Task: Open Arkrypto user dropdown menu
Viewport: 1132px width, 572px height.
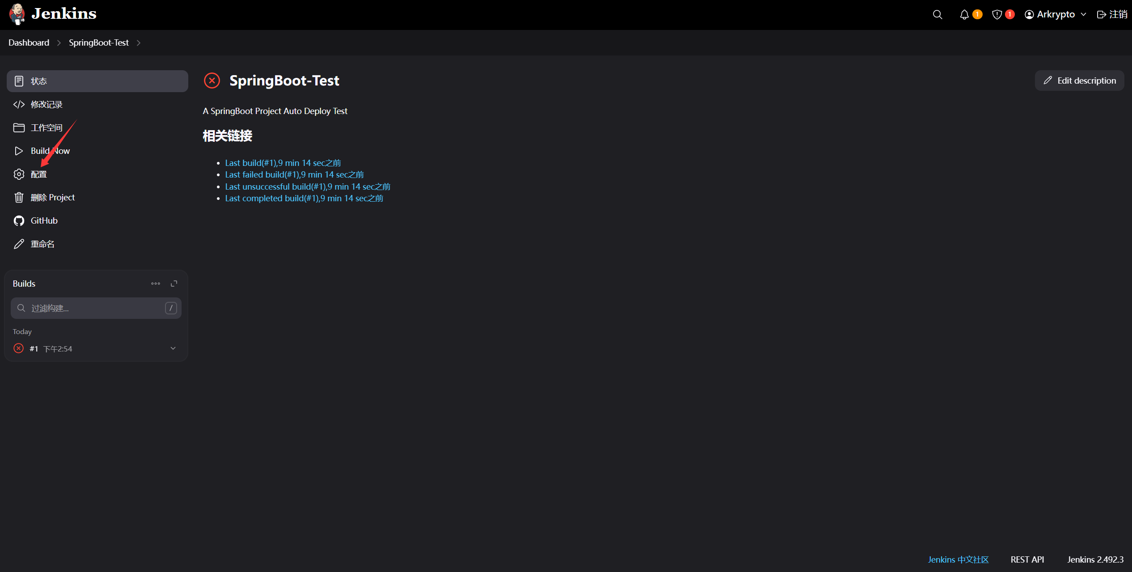Action: pos(1084,15)
